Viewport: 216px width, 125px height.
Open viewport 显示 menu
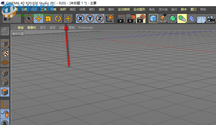pyautogui.click(x=43, y=28)
